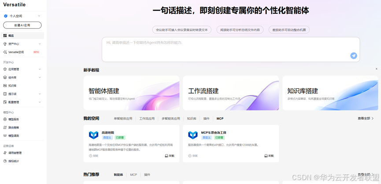Click the 高德地图 card title

click(108, 133)
